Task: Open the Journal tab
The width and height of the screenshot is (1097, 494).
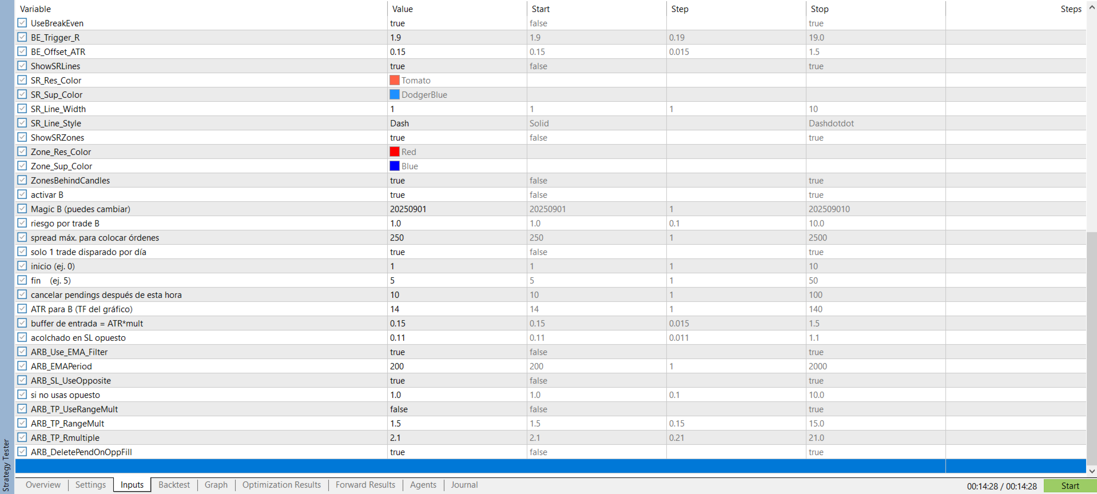Action: pyautogui.click(x=464, y=485)
